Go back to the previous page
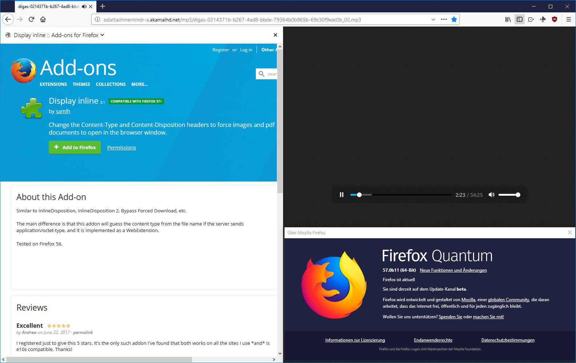 coord(8,19)
